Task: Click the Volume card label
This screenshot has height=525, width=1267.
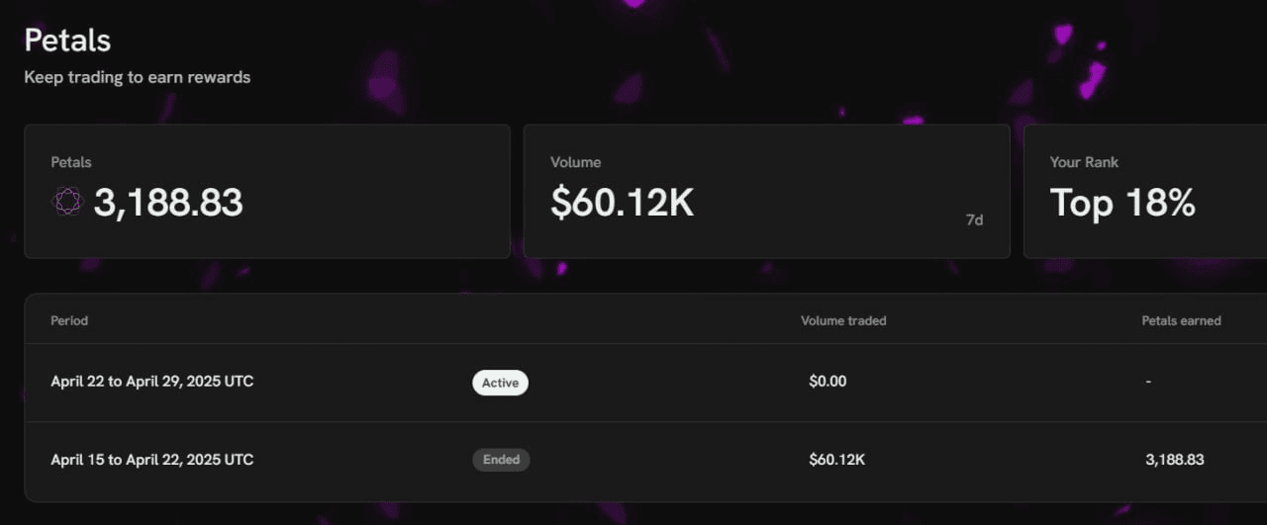Action: 575,162
